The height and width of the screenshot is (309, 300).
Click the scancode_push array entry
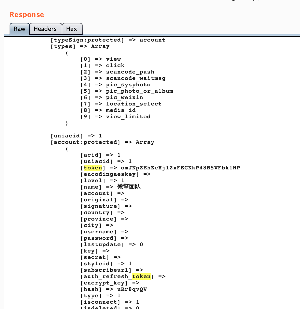point(130,72)
